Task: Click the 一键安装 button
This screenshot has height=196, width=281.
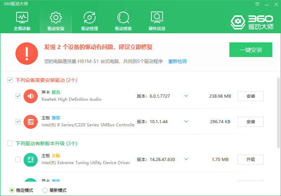Action: point(251,50)
